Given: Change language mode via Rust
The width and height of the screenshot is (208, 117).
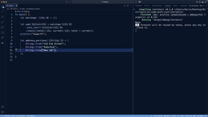Looking at the screenshot, I should (182, 116).
